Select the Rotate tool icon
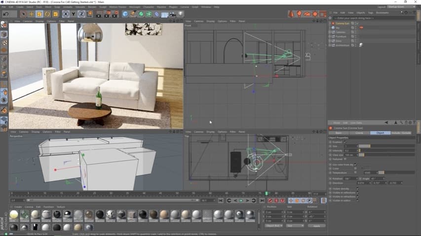Screen dimensions: 421x236 47,14
